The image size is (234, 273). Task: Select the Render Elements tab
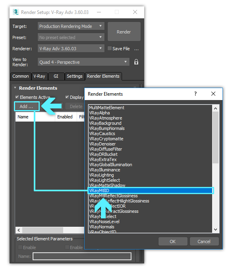click(x=103, y=76)
